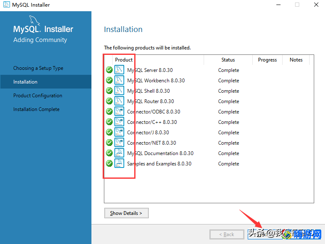Click Complete status for Connector/NET
325x244 pixels.
(229, 143)
